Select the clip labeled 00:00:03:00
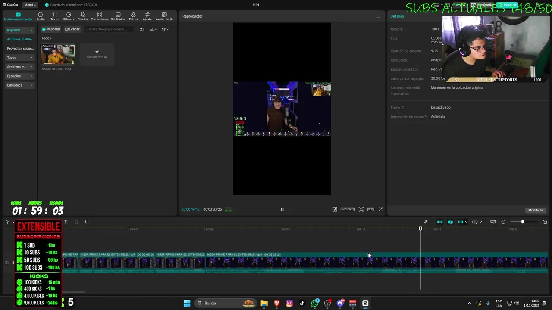Viewport: 552px width, 310px height. click(x=116, y=262)
